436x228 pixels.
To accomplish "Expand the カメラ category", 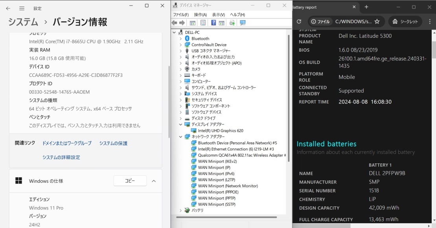I will pos(181,69).
